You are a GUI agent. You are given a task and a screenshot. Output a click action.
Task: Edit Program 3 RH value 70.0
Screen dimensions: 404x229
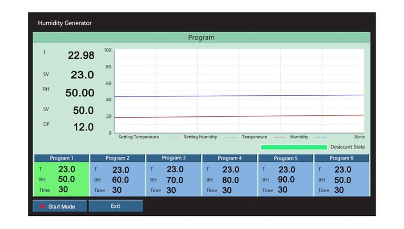coord(175,180)
